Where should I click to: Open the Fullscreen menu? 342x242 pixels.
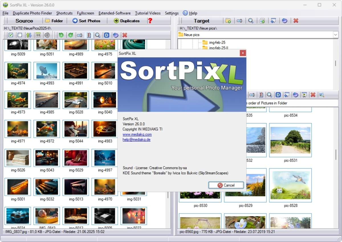(x=85, y=13)
